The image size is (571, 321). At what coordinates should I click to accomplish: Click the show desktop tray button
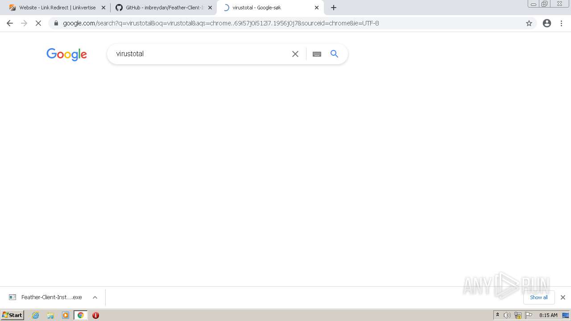click(566, 315)
